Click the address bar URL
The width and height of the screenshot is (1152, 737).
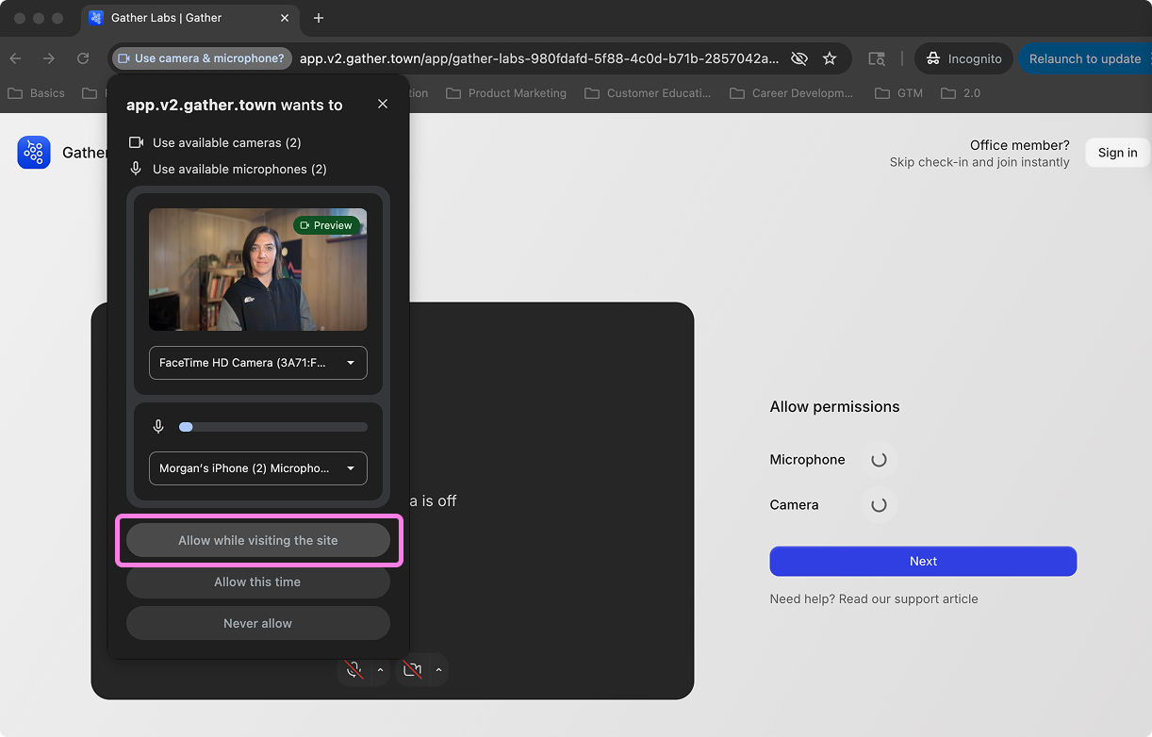coord(539,58)
